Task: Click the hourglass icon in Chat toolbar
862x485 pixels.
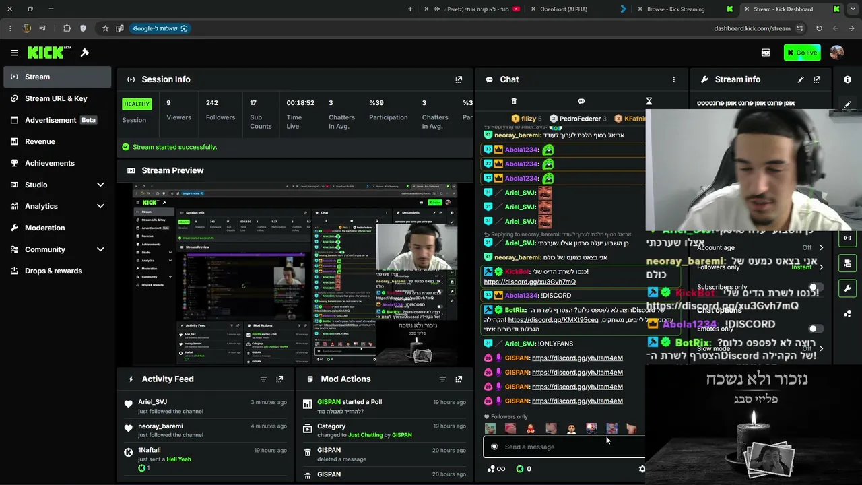Action: click(649, 101)
